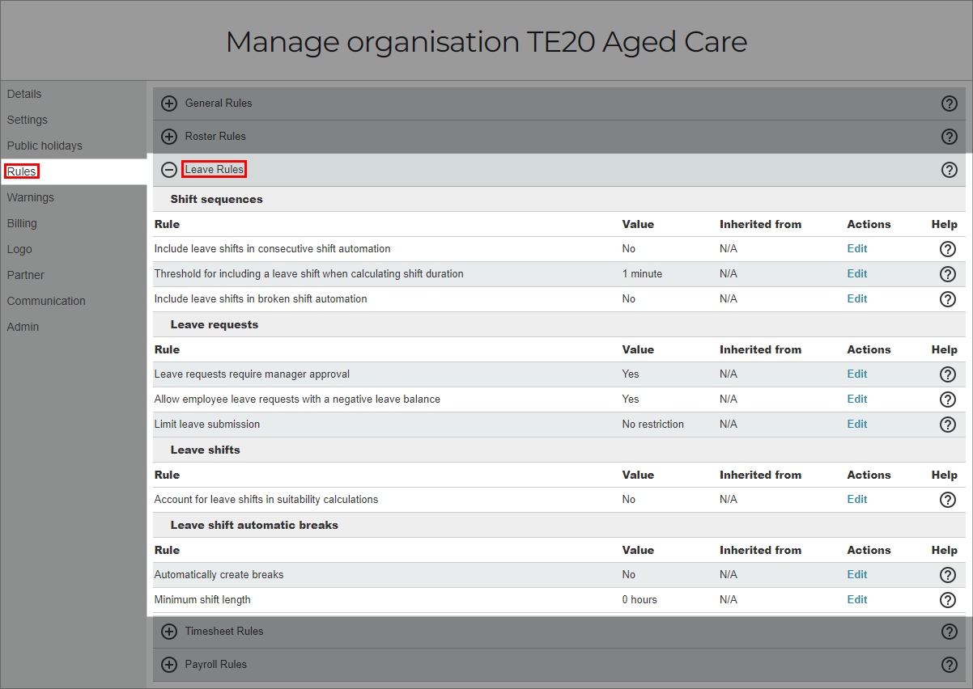This screenshot has height=689, width=973.
Task: Show help for consecutive shift automation rule
Action: tap(948, 249)
